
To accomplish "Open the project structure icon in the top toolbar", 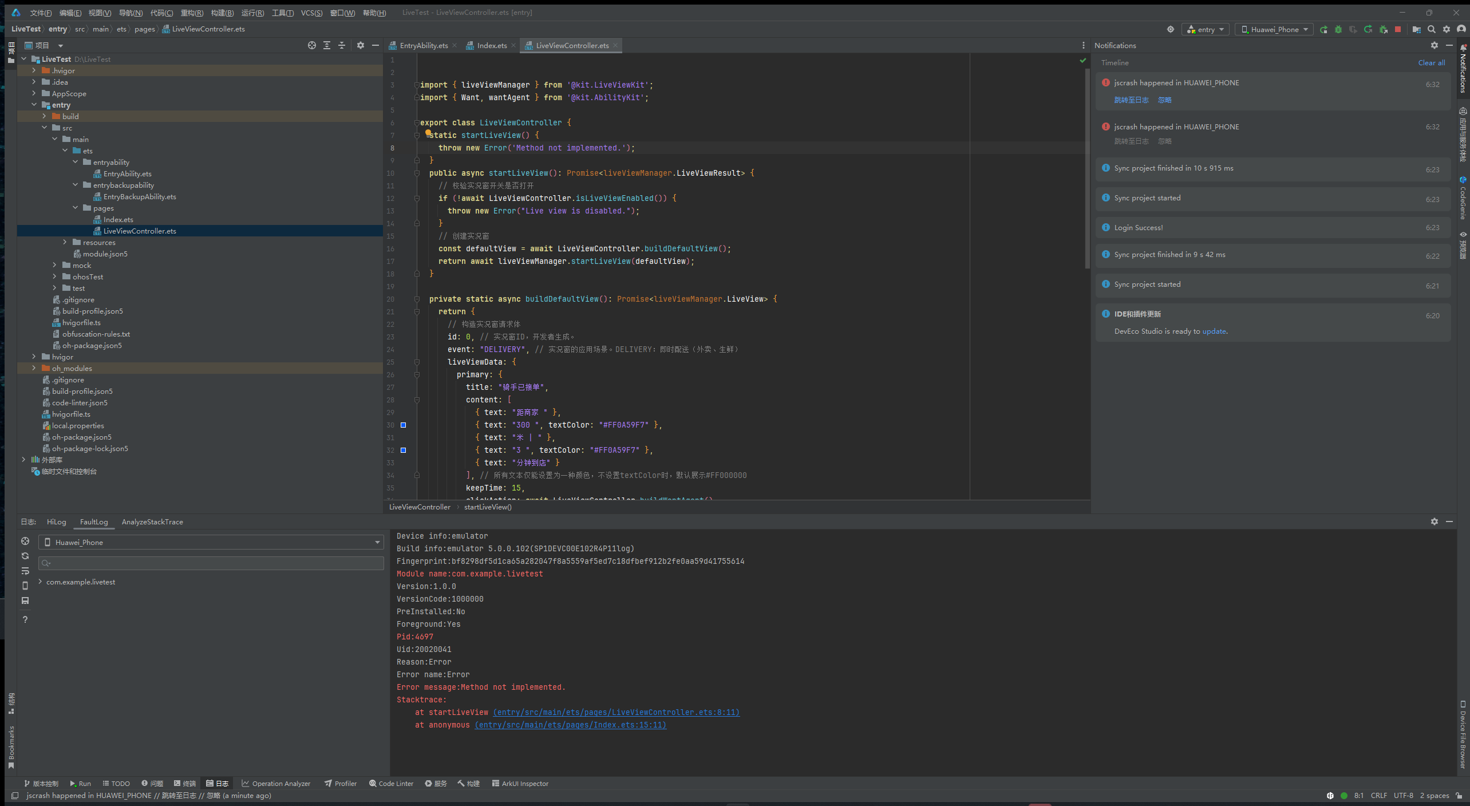I will (x=1417, y=29).
